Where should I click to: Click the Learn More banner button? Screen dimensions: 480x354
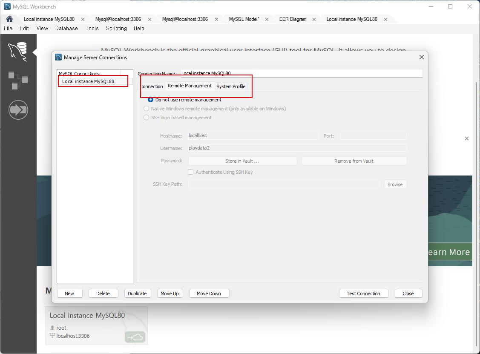(x=450, y=252)
